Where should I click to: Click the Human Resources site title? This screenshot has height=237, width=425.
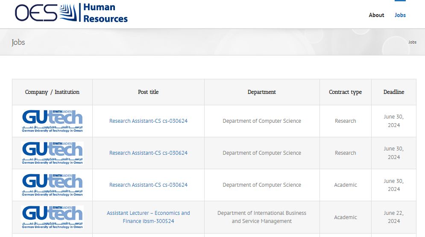[x=105, y=13]
